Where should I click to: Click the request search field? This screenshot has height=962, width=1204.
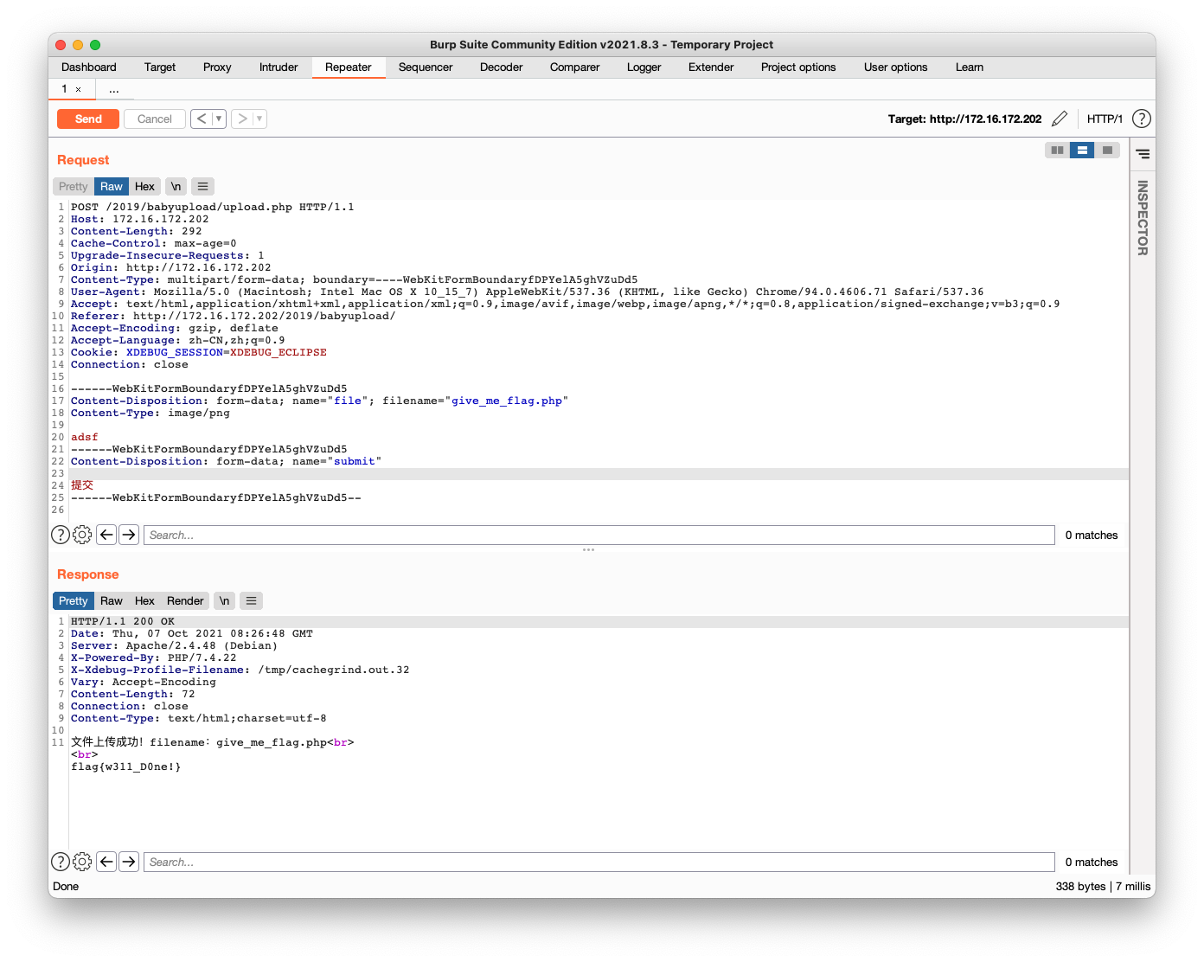(599, 535)
